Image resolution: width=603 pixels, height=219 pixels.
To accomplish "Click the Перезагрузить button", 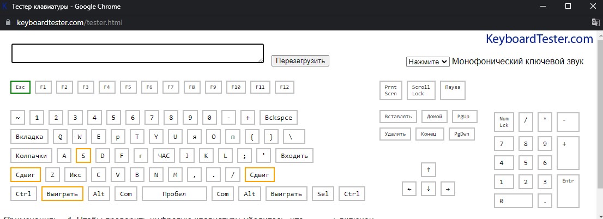I will pos(300,60).
